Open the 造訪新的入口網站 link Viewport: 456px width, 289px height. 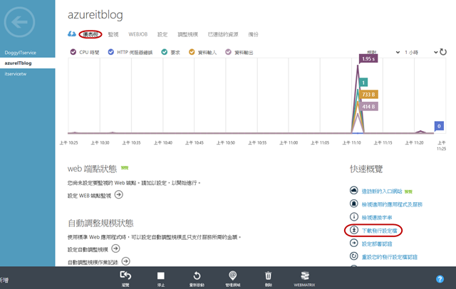[382, 191]
